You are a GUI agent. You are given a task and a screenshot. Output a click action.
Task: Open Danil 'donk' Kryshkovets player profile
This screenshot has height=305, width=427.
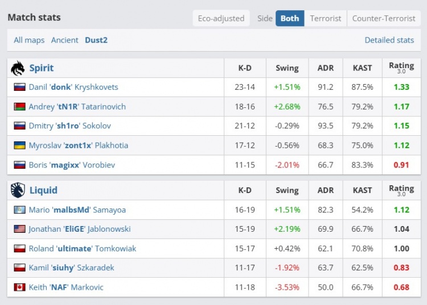[x=73, y=87]
